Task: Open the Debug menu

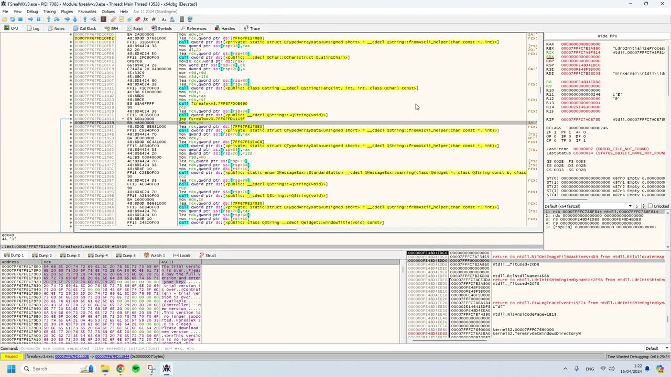Action: pos(32,12)
